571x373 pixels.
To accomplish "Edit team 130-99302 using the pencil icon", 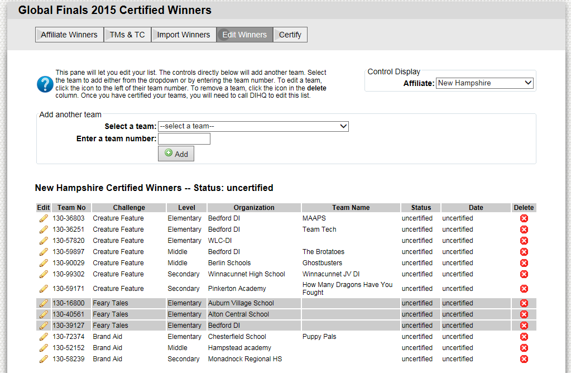I will tap(44, 274).
